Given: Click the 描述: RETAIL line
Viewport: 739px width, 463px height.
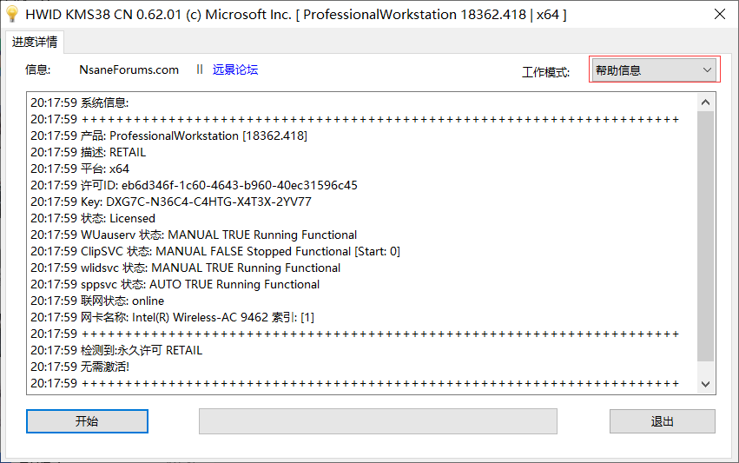Looking at the screenshot, I should click(x=88, y=152).
